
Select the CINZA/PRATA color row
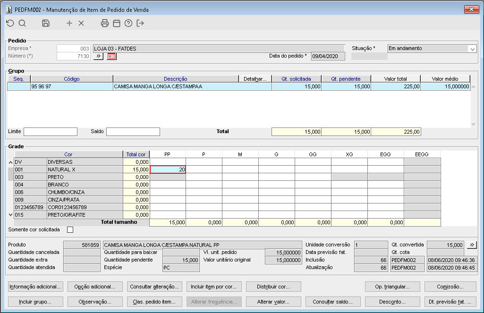click(x=68, y=200)
